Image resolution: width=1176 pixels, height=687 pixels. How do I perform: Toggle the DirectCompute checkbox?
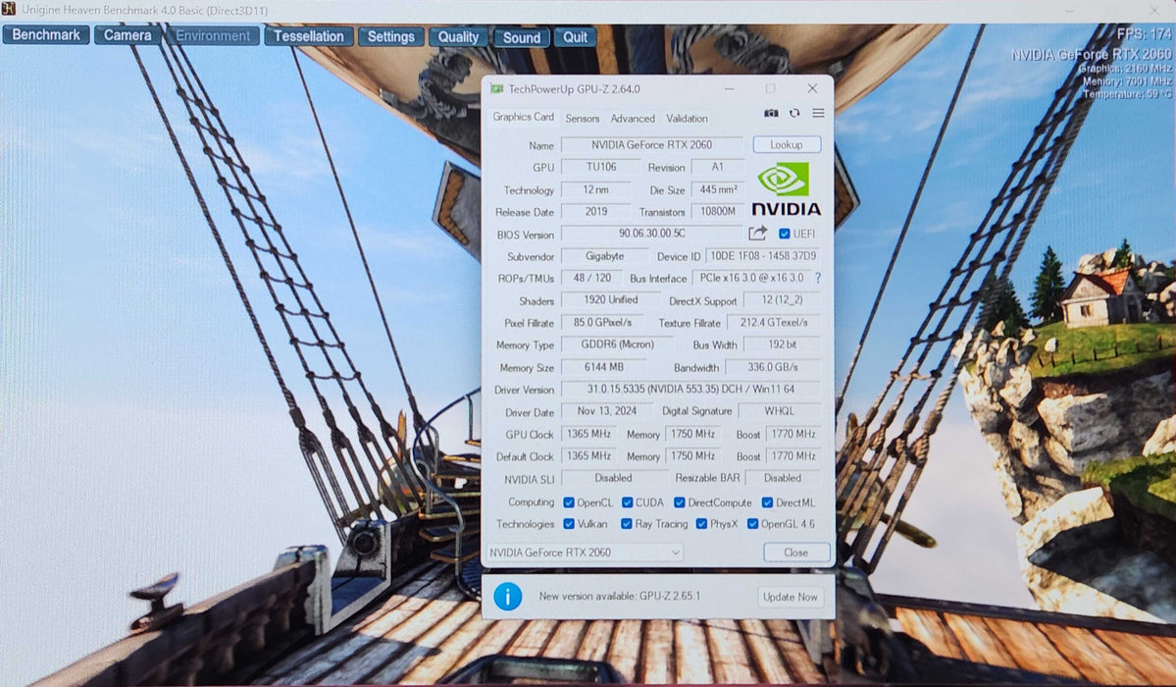679,502
